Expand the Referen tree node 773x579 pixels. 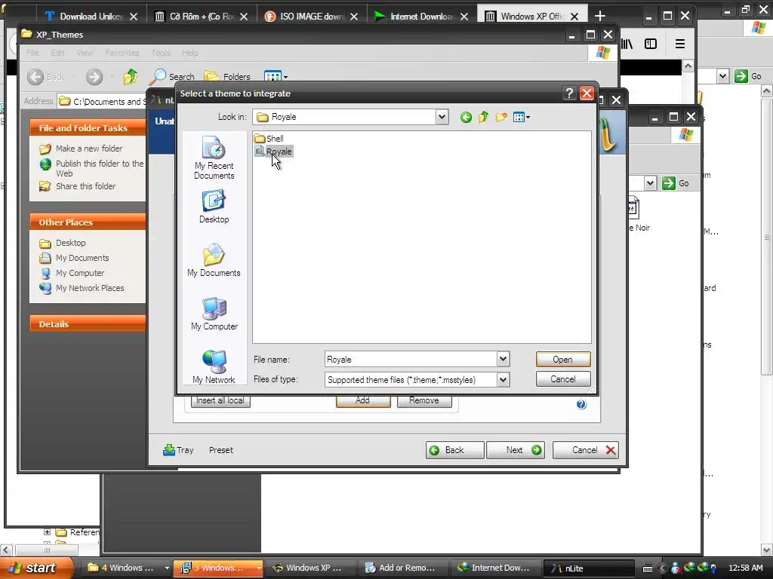click(47, 532)
